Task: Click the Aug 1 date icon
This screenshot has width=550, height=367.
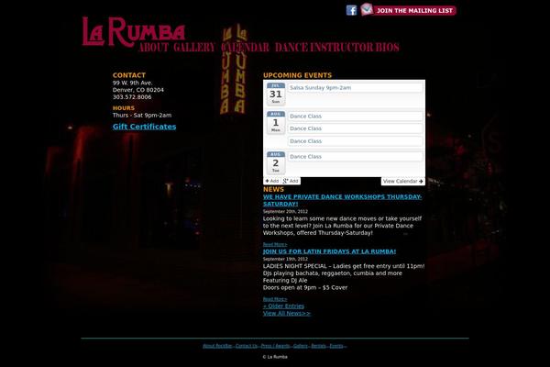Action: (276, 123)
